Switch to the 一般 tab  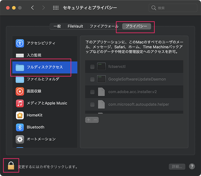[x=57, y=26]
